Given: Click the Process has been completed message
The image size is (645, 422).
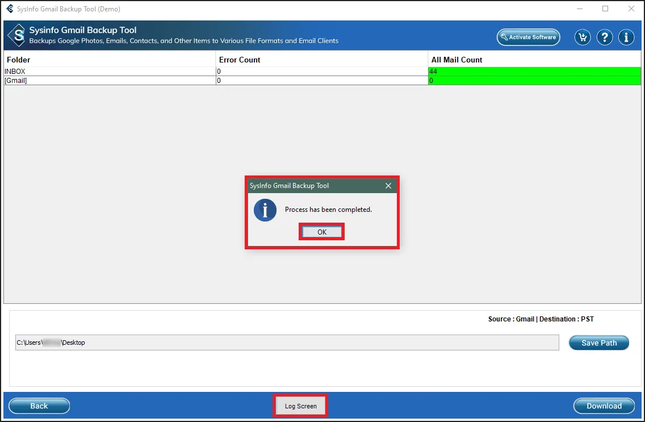Looking at the screenshot, I should click(328, 210).
